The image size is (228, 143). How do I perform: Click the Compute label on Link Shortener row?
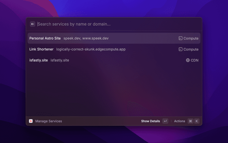[191, 49]
